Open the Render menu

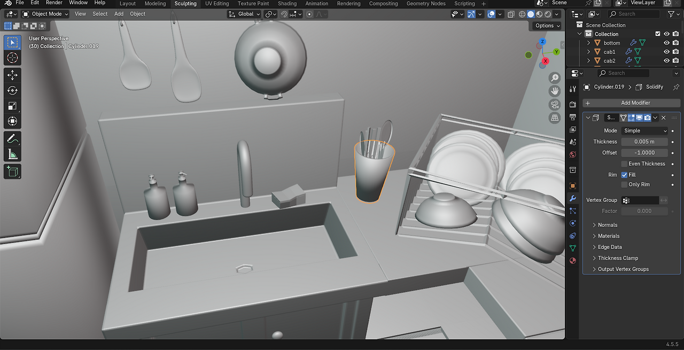pyautogui.click(x=54, y=3)
